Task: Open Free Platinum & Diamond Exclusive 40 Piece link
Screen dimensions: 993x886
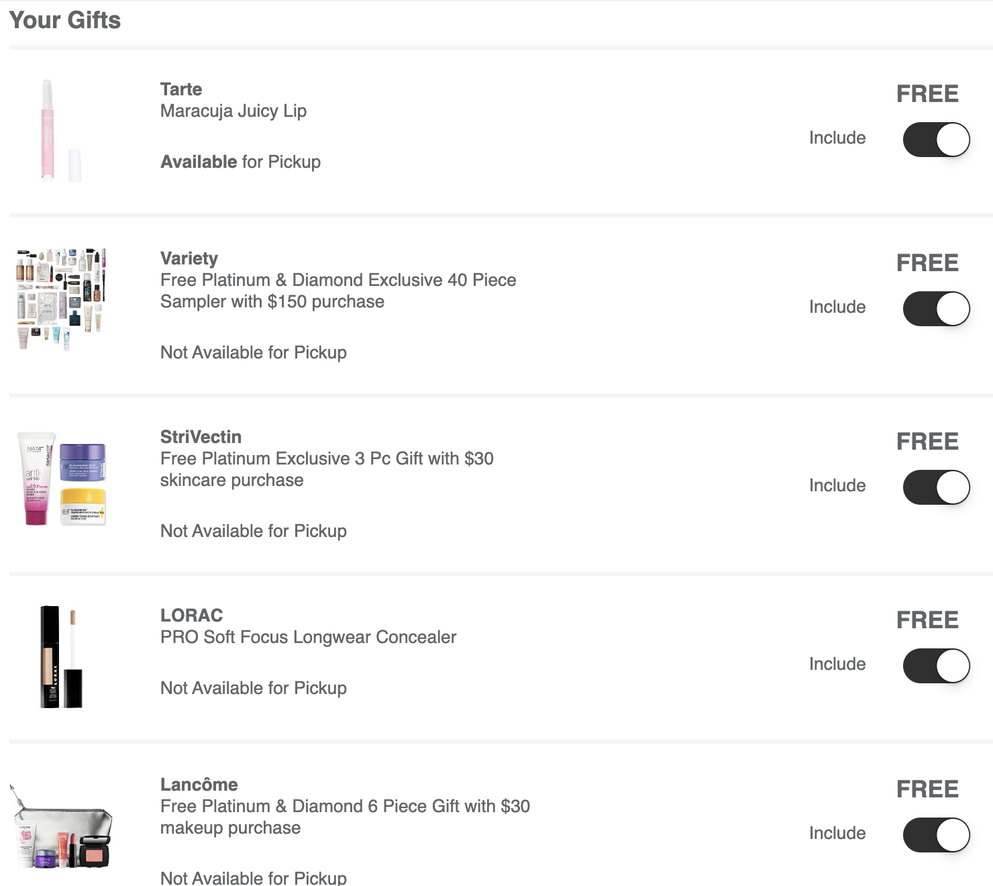Action: tap(338, 291)
